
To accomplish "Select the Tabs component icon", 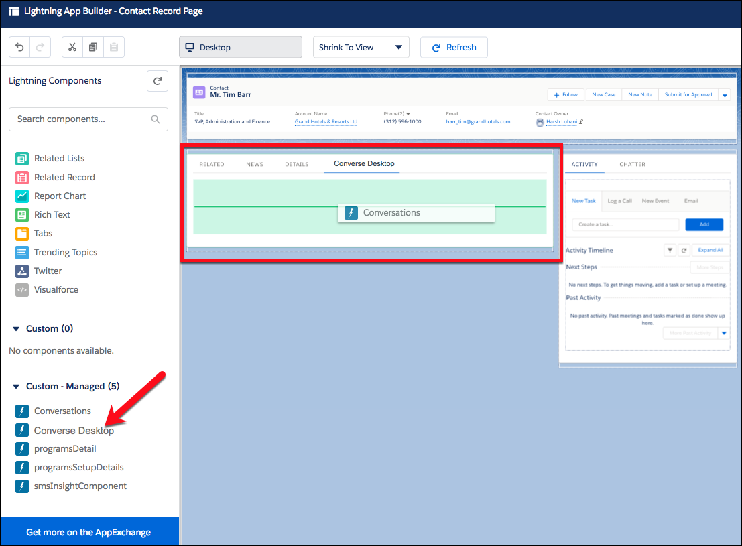I will click(21, 233).
